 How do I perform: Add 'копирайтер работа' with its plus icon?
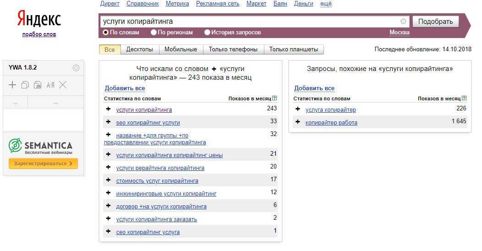(298, 122)
